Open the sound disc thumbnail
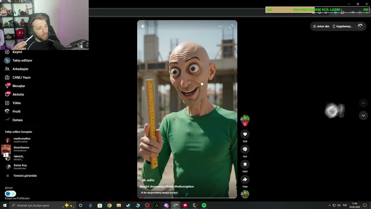This screenshot has height=209, width=371. pos(245,194)
